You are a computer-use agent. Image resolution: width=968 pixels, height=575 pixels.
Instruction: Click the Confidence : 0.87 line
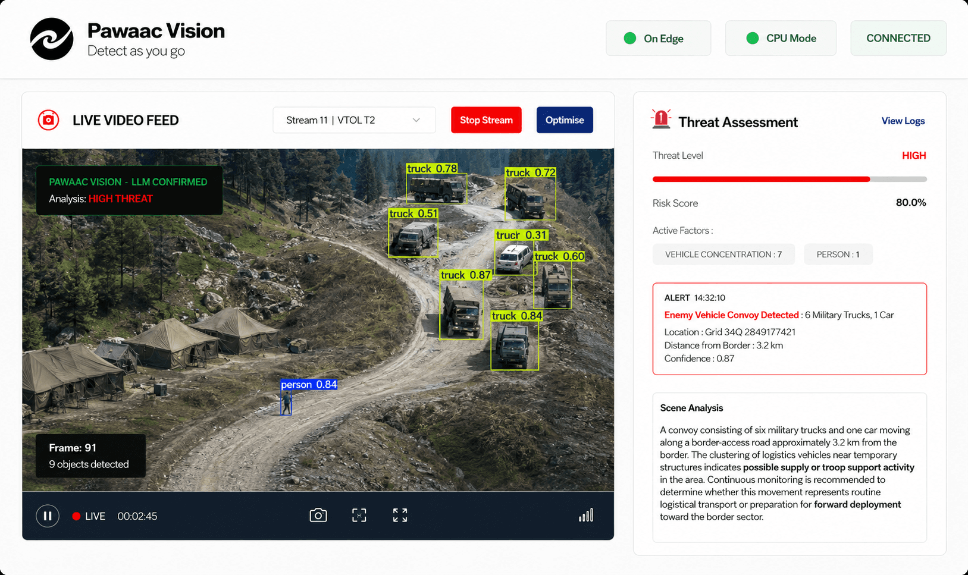click(x=699, y=359)
